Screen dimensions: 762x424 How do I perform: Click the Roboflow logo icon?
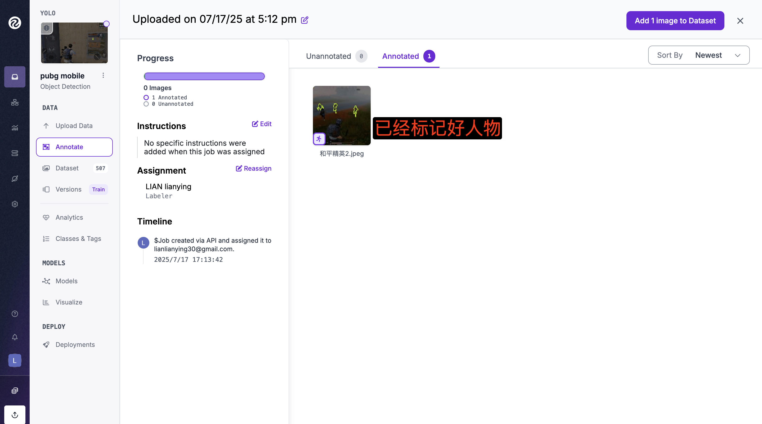click(15, 23)
